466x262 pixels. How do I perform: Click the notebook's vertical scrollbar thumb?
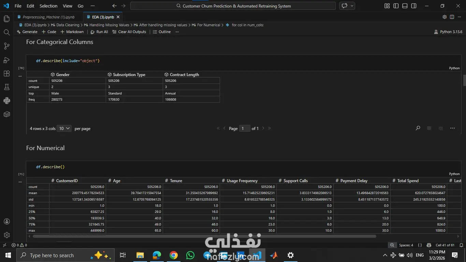click(x=464, y=80)
